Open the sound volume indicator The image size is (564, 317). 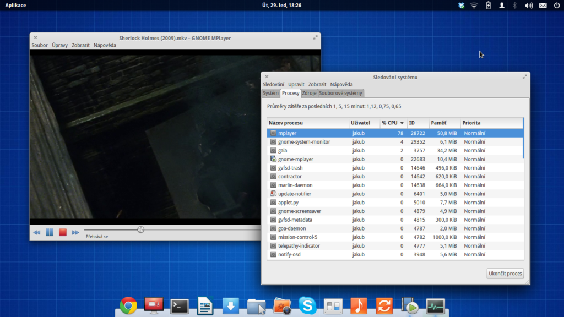pyautogui.click(x=529, y=6)
